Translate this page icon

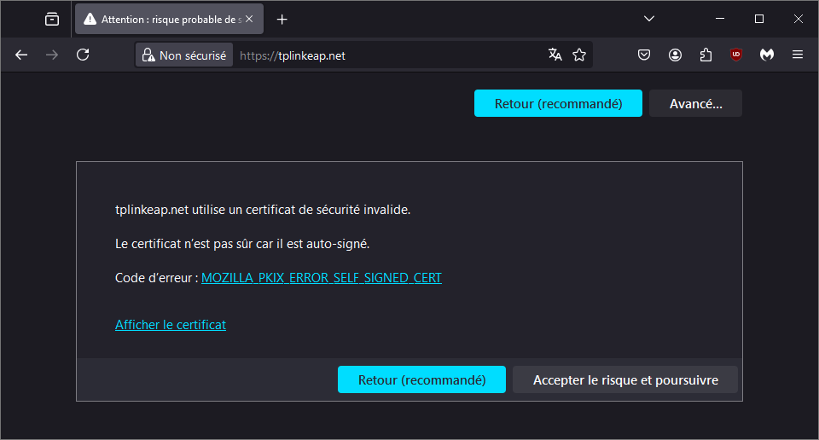click(555, 55)
